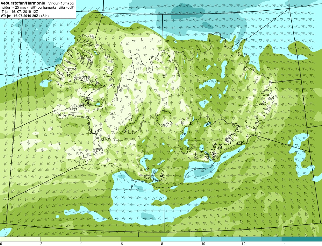The width and height of the screenshot is (322, 246).
Task: Click the legend label '6'
Action: (122, 244)
